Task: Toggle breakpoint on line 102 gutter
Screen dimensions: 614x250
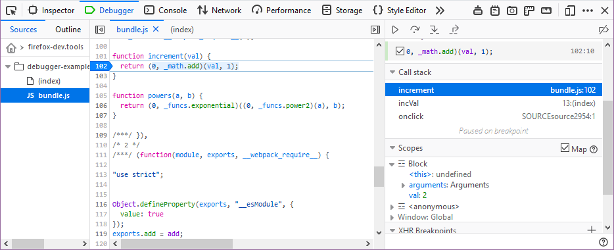Action: [x=101, y=66]
